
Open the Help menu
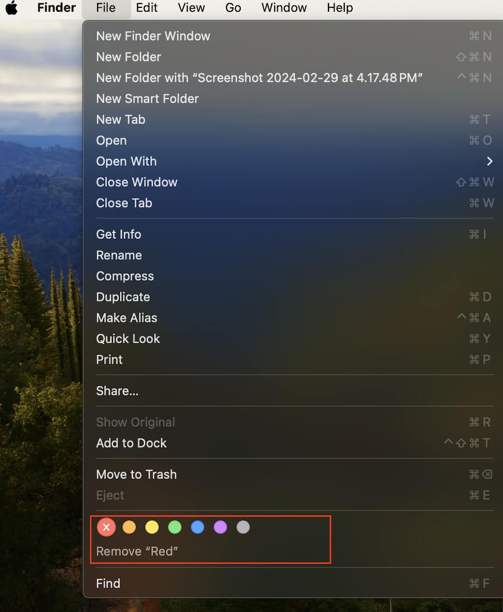pos(340,8)
